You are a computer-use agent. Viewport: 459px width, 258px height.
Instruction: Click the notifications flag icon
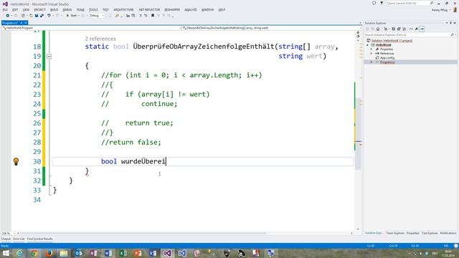382,3
